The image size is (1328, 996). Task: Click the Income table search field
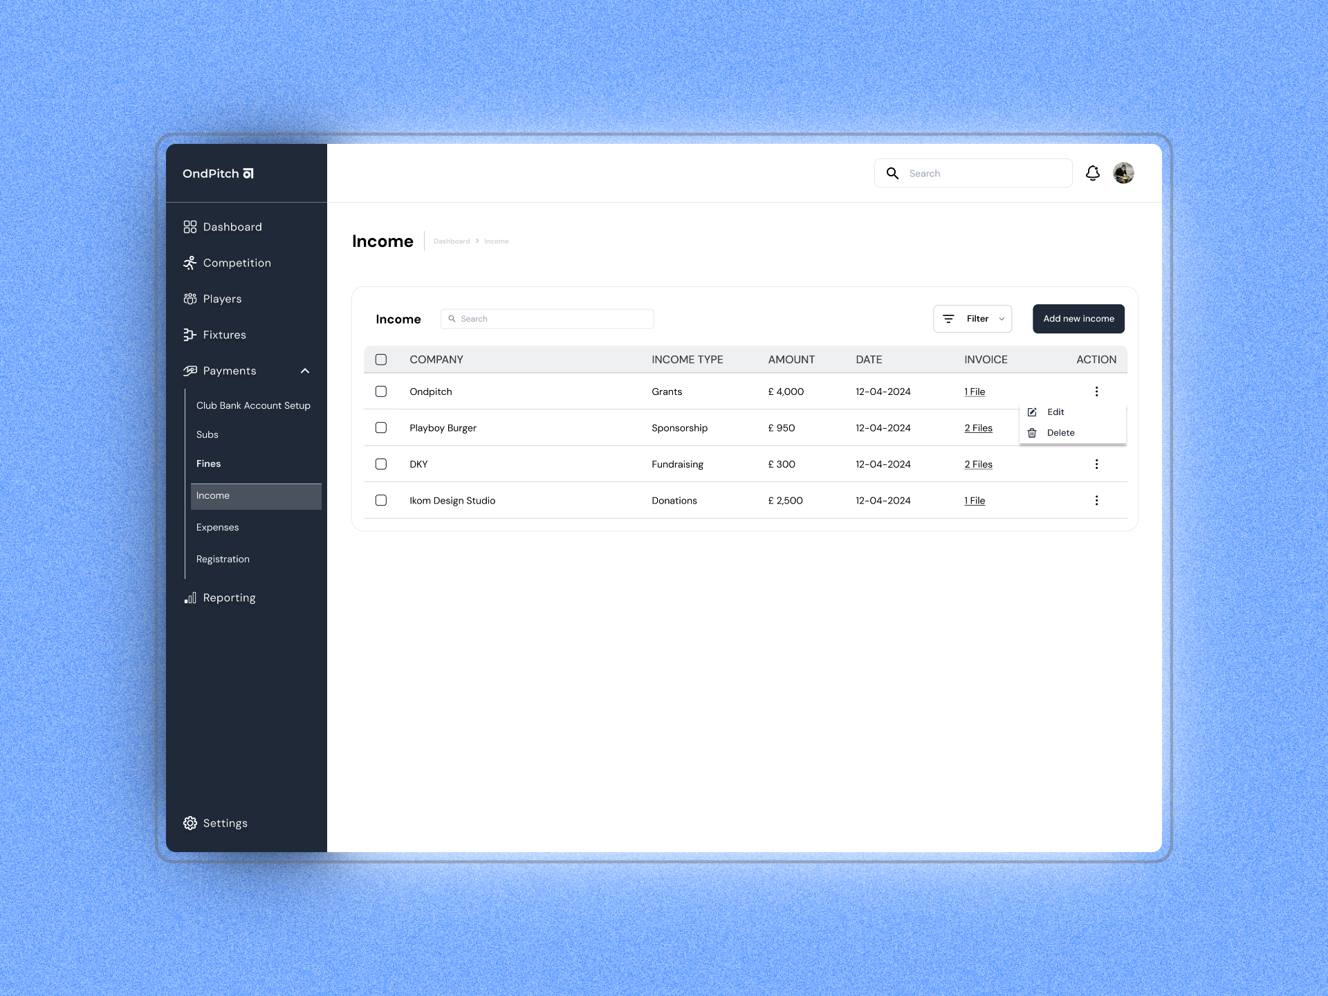coord(546,319)
